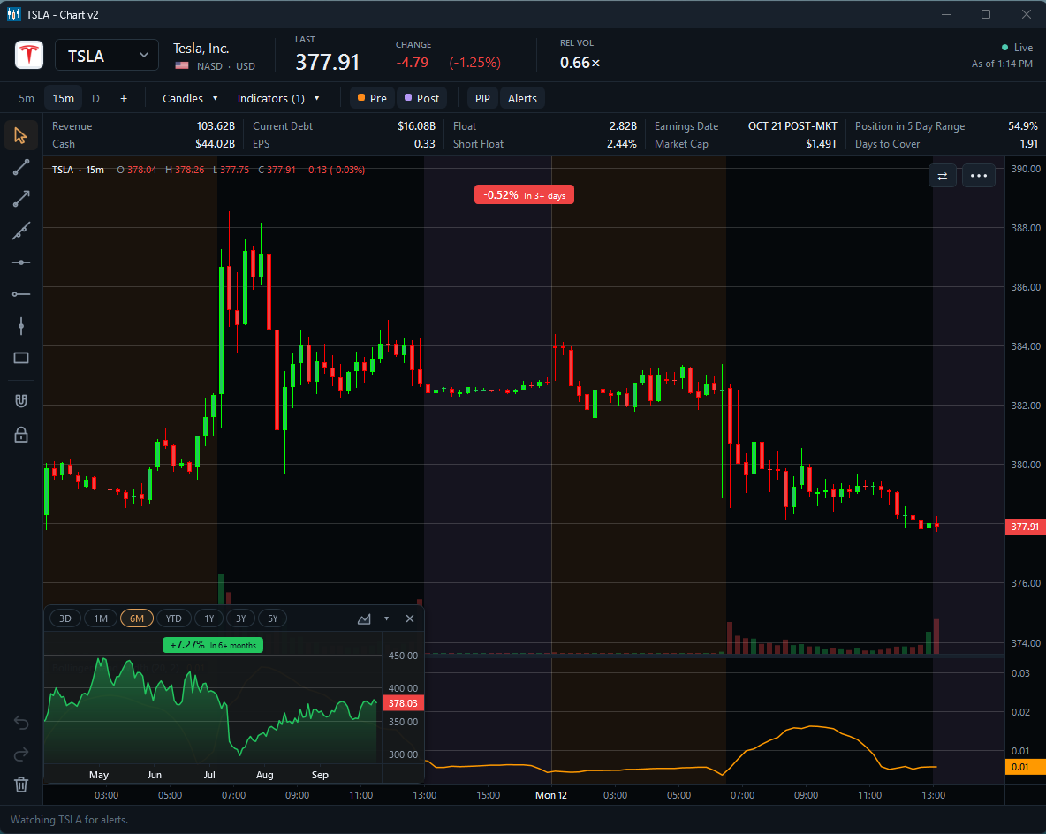Click the Tesla, Inc. company name
The image size is (1046, 834).
point(201,48)
